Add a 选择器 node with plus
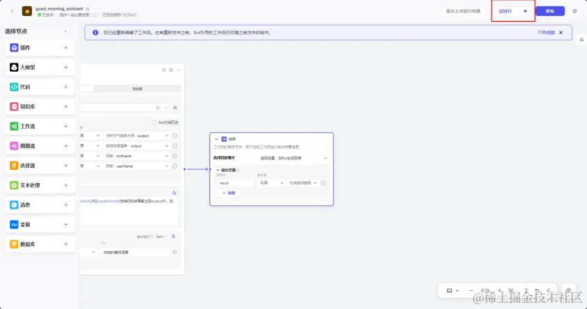Image resolution: width=587 pixels, height=309 pixels. click(x=66, y=166)
